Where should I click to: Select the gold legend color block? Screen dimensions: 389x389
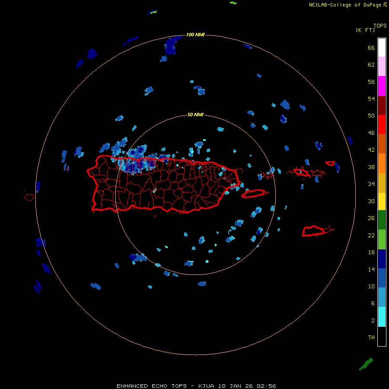(382, 183)
